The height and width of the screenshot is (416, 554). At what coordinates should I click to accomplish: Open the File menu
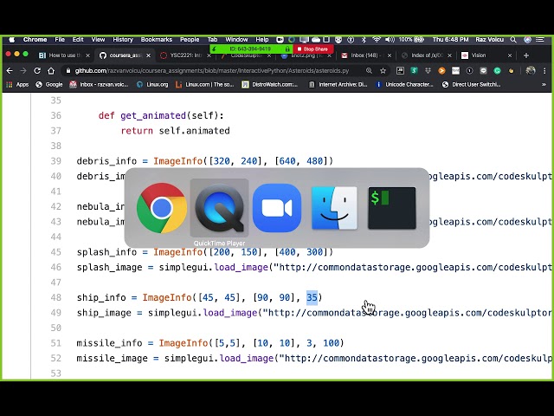click(x=60, y=40)
